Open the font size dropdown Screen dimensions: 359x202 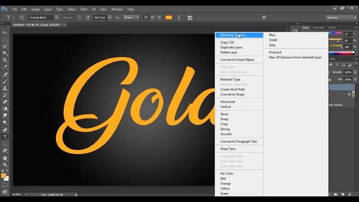coord(110,17)
